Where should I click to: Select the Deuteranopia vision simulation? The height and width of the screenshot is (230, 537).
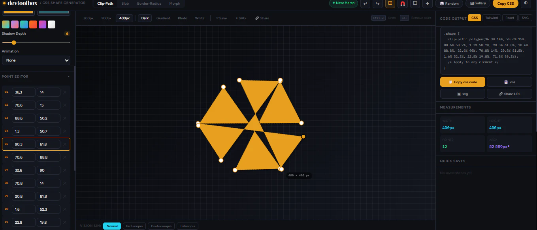coord(161,226)
